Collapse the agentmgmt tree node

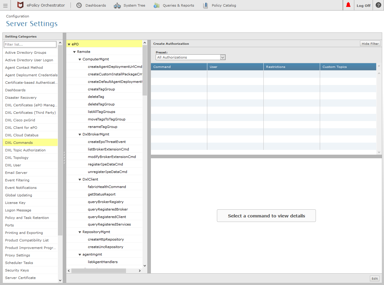click(x=80, y=255)
